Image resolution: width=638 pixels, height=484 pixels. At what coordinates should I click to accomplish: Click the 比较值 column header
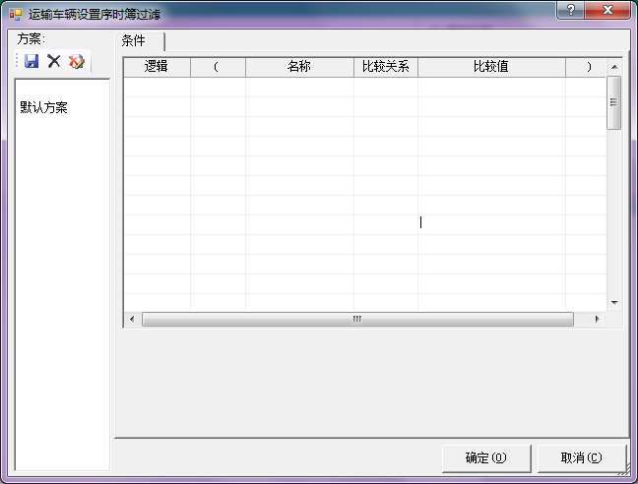point(491,67)
